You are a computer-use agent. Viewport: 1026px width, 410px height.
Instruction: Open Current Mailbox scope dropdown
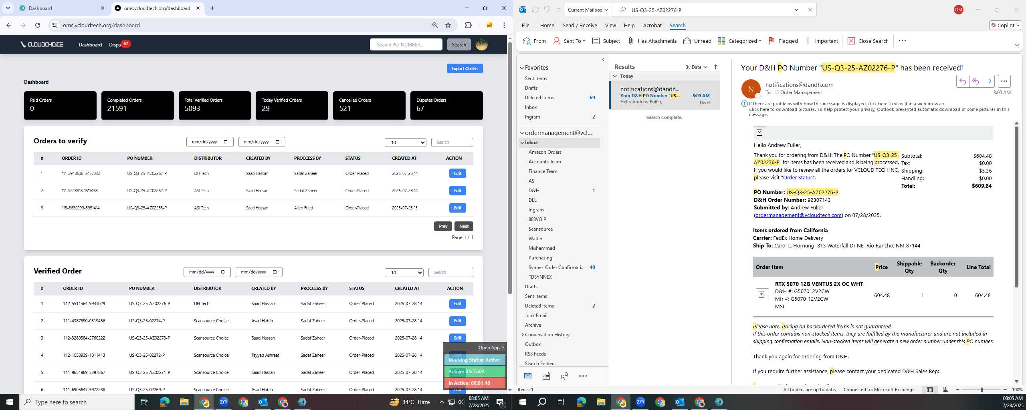(588, 10)
